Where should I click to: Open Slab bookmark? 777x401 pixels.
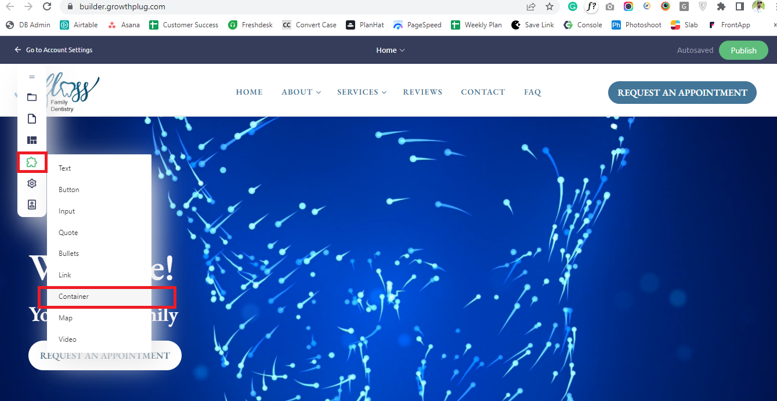coord(685,25)
